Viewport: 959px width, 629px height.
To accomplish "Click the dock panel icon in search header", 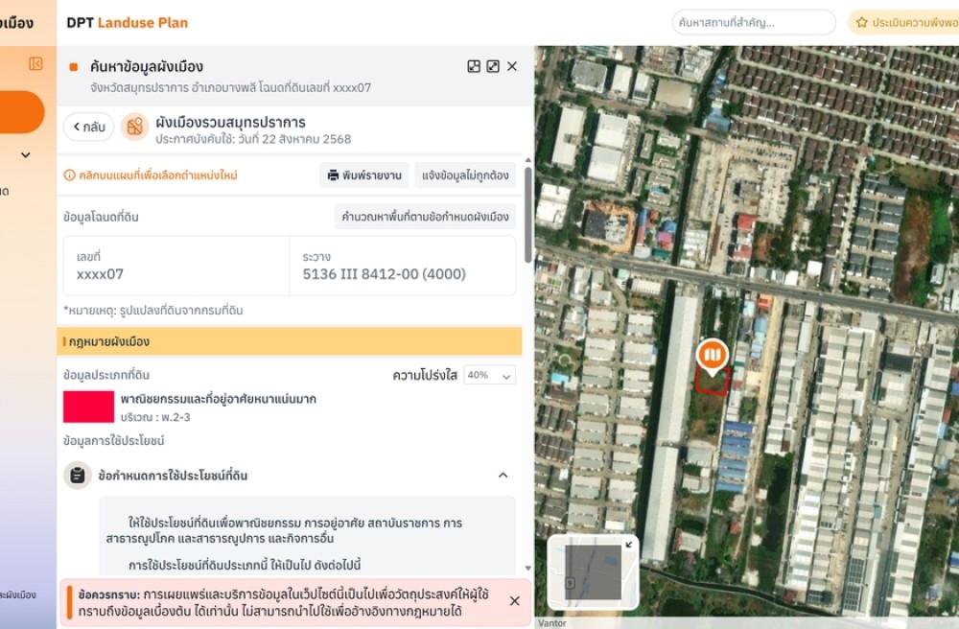I will coord(474,66).
